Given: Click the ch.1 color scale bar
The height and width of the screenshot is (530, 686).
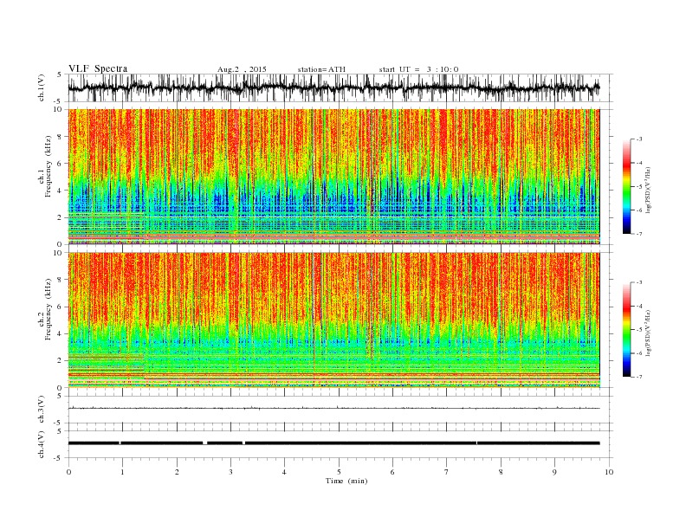Looking at the screenshot, I should tap(627, 187).
